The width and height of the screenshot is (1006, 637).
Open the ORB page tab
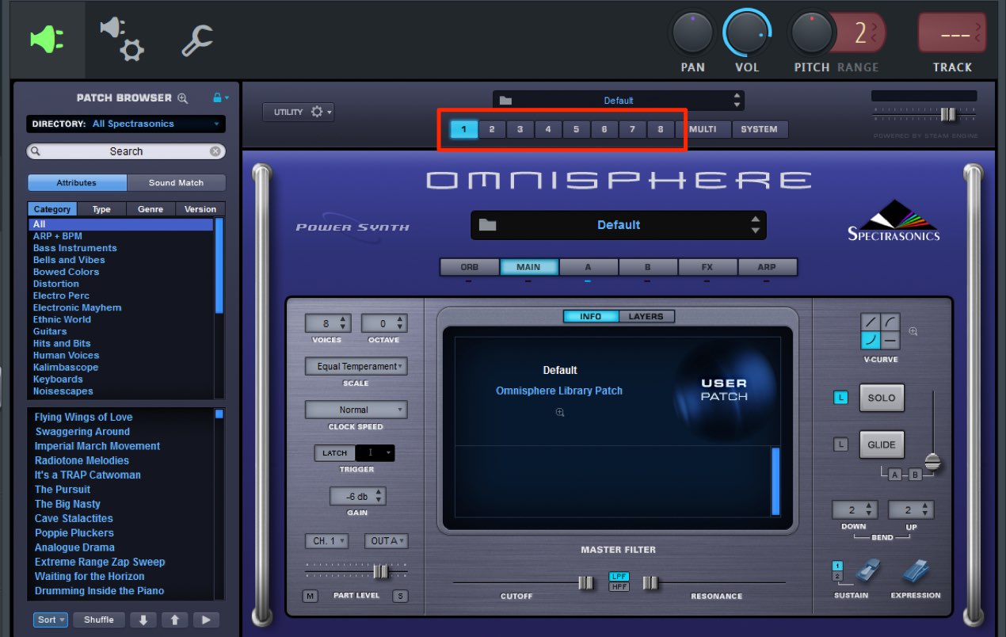tap(470, 267)
